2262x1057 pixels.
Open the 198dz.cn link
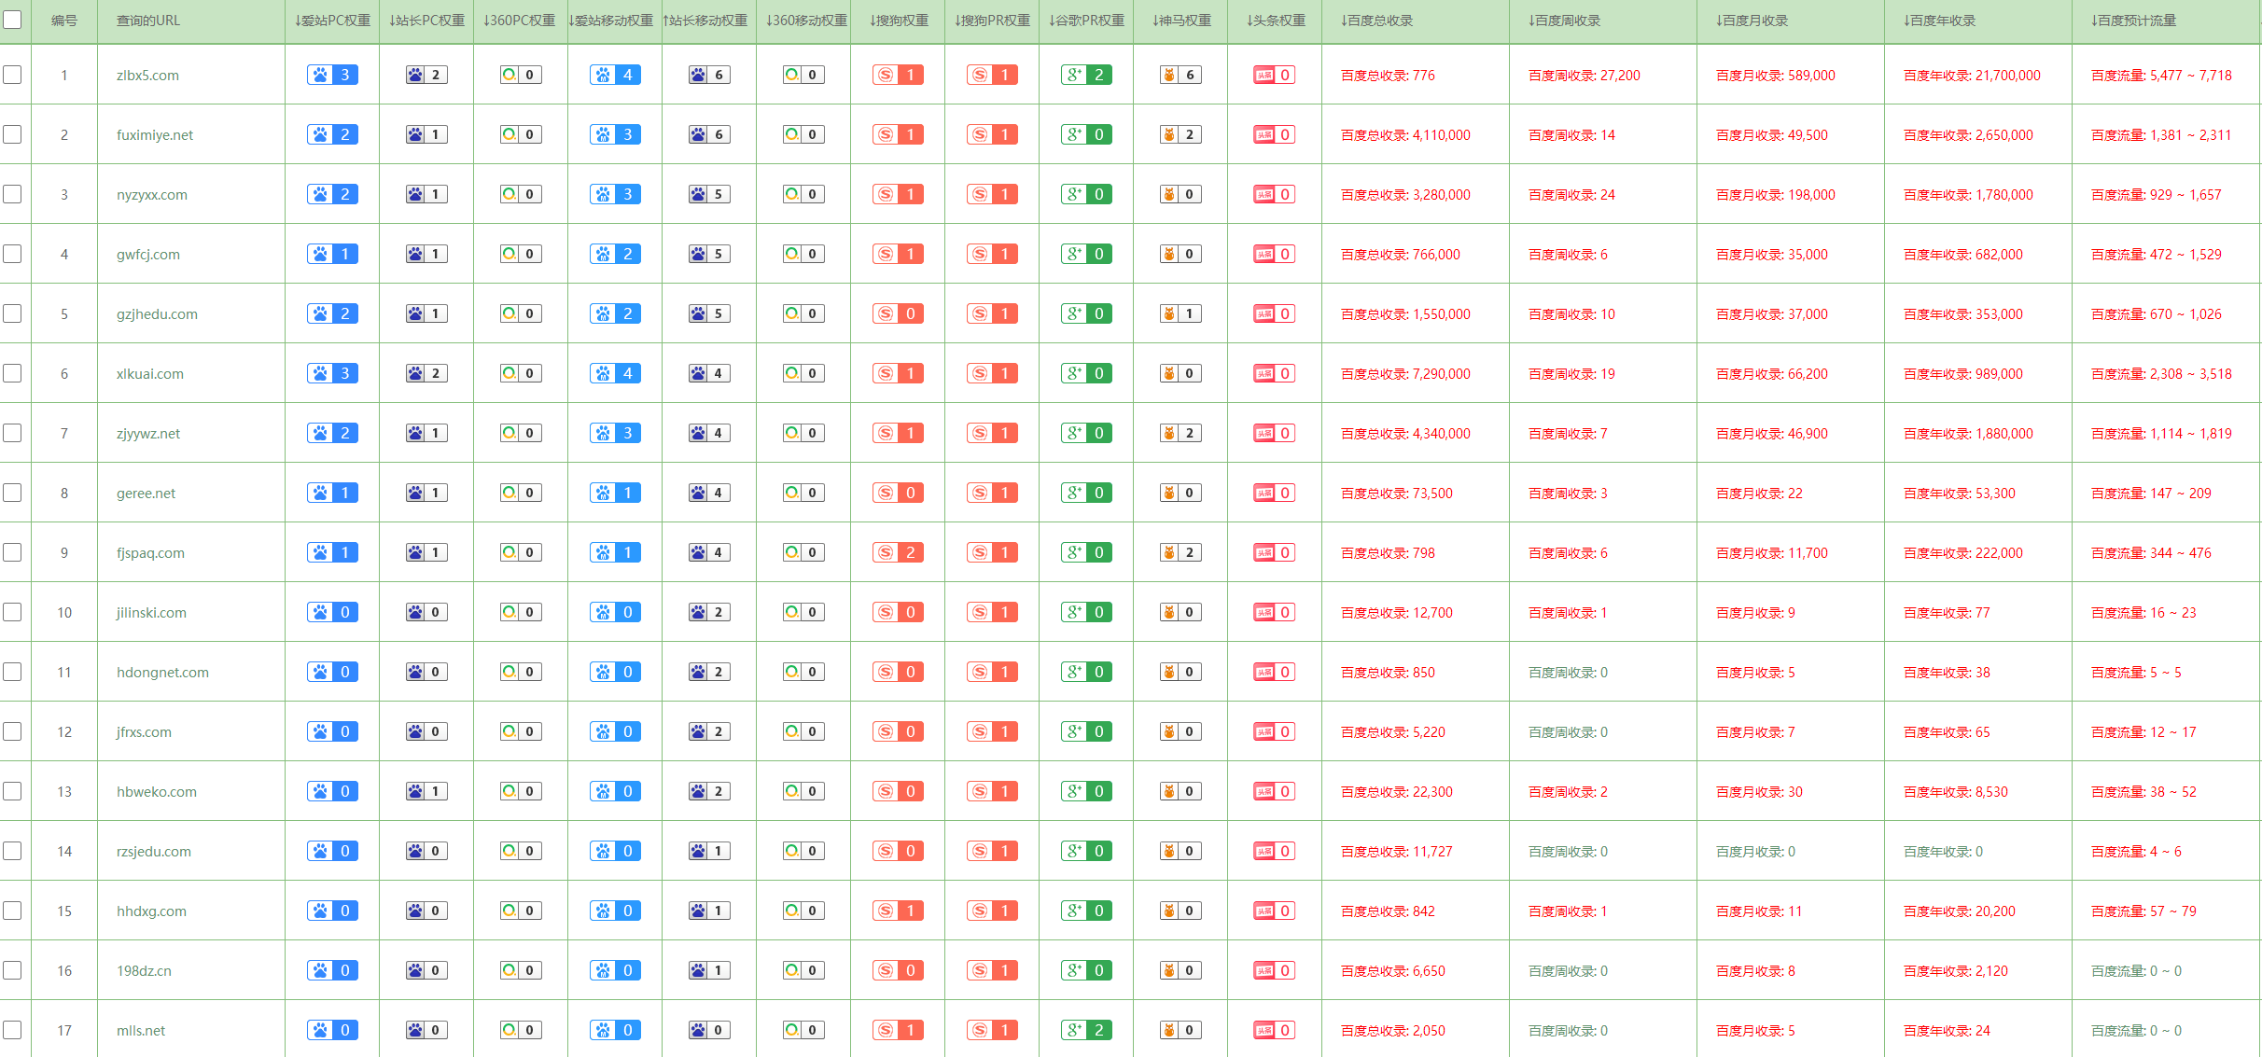[x=144, y=971]
